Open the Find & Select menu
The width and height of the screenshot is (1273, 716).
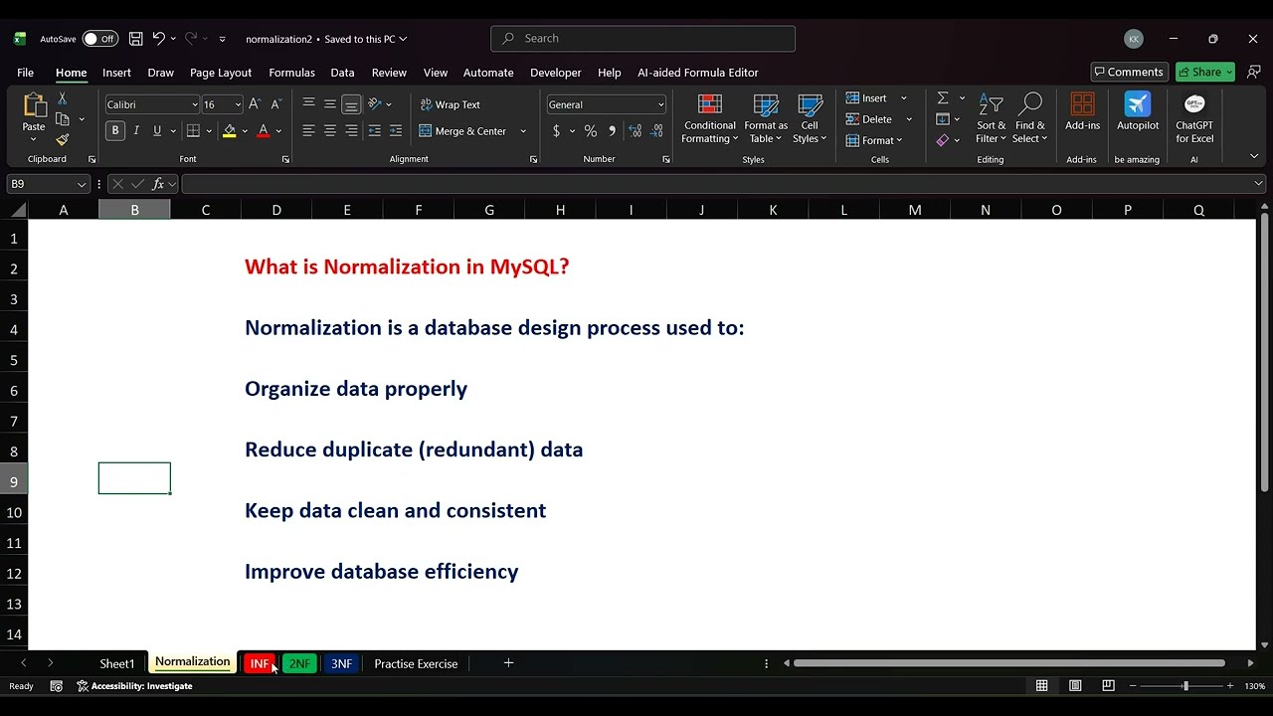point(1030,118)
